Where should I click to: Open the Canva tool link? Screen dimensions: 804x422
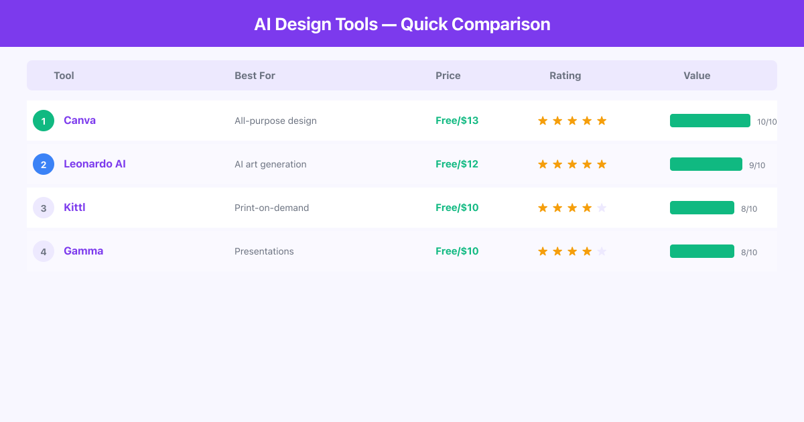point(80,121)
